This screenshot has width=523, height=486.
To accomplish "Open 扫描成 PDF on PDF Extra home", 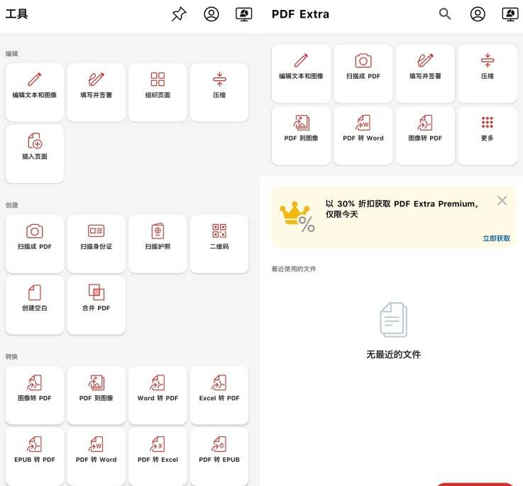I will click(363, 73).
